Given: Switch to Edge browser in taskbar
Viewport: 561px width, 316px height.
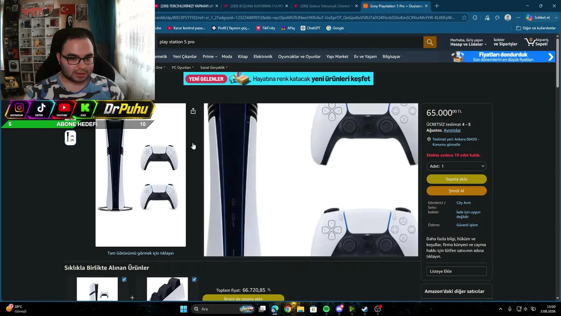Looking at the screenshot, I should 275,309.
